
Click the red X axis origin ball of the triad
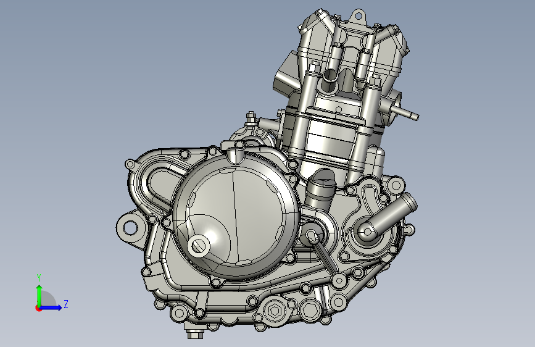coord(38,308)
